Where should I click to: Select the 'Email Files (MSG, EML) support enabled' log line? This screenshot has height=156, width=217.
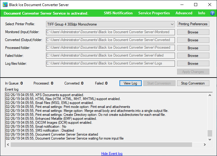tap(50, 103)
